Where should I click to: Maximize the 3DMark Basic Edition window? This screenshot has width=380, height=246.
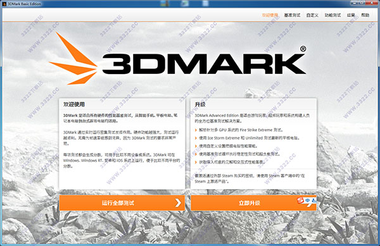[362, 3]
